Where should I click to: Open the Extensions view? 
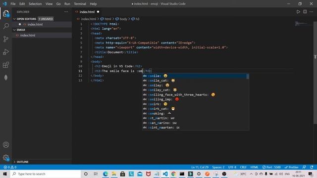[x=6, y=65]
